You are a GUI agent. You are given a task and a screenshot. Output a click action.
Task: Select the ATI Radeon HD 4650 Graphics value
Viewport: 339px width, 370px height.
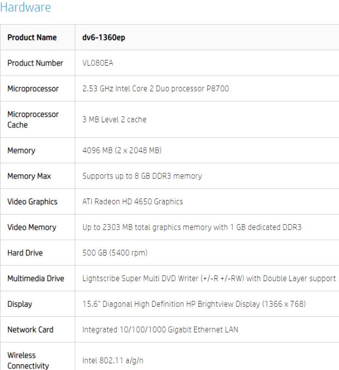tap(132, 202)
